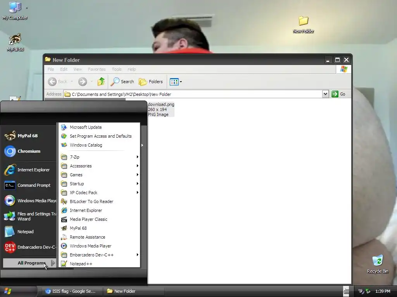The image size is (397, 297).
Task: Open My Computer desktop icon
Action: click(x=15, y=11)
